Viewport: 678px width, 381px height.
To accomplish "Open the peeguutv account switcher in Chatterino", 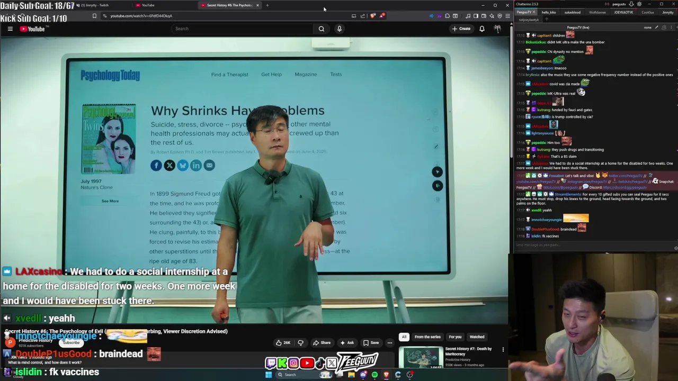I will tap(619, 4).
